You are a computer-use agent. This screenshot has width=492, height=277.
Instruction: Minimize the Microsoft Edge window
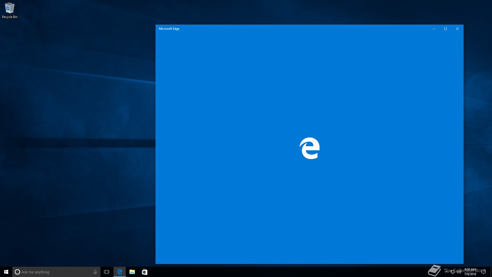[434, 29]
